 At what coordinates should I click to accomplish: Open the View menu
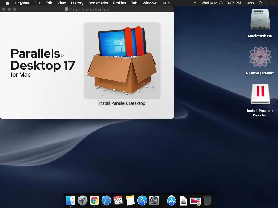tap(62, 3)
